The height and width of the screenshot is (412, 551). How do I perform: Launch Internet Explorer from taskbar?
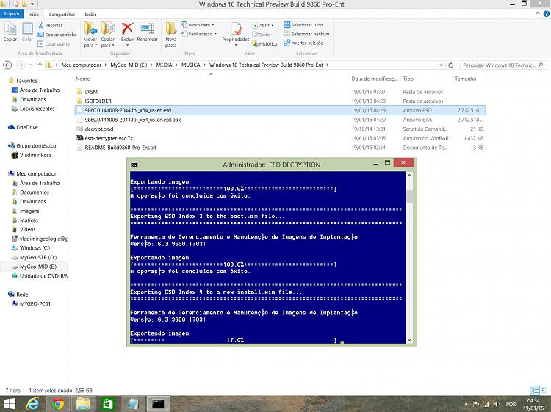33,404
